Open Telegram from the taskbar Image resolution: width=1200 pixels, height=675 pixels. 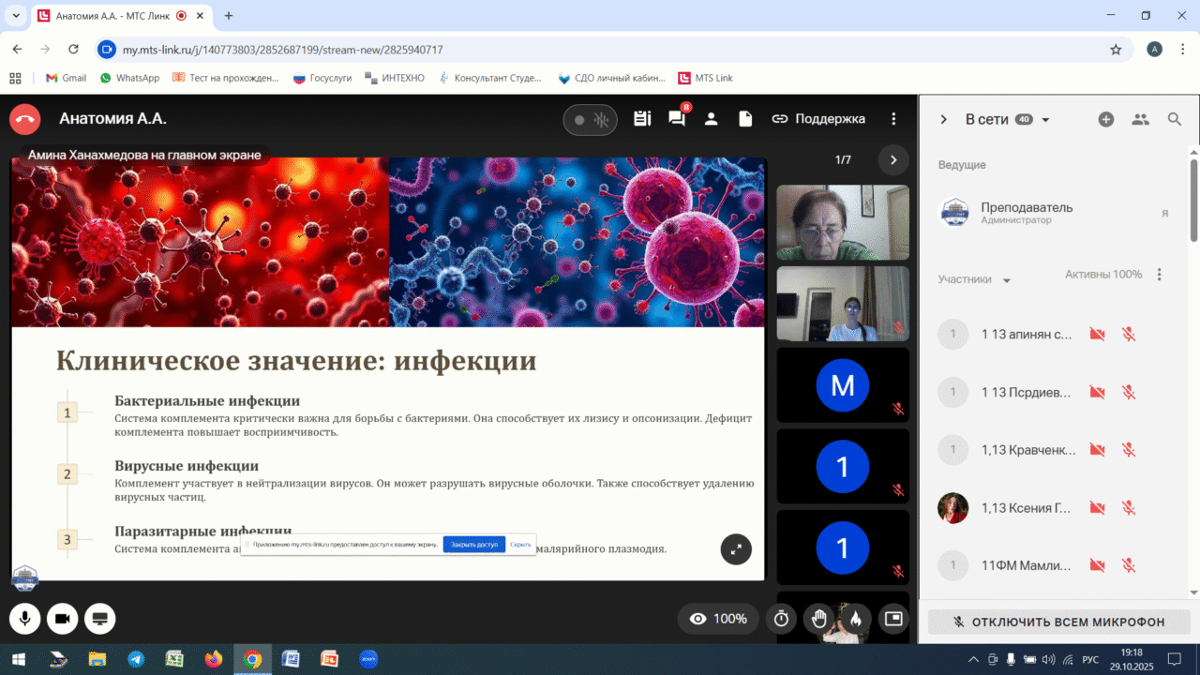pyautogui.click(x=136, y=659)
